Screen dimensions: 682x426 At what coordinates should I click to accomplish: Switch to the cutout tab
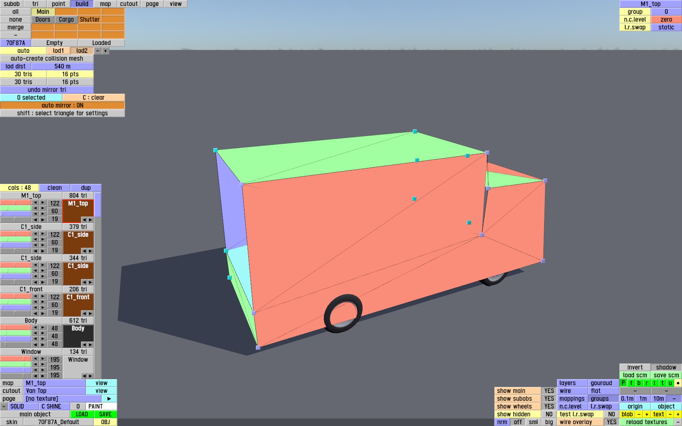(129, 4)
